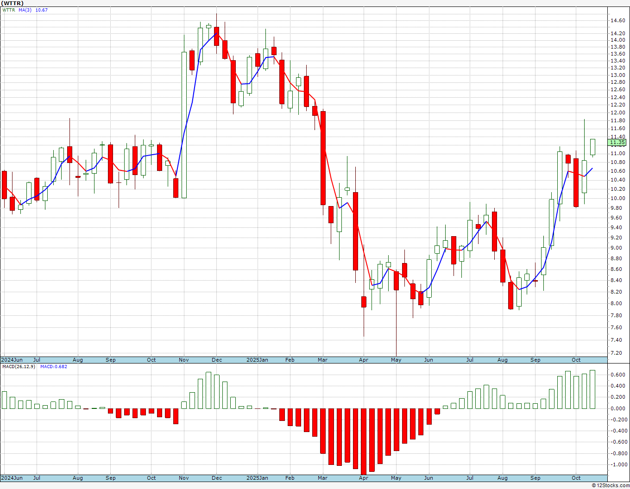Click Nov on the price chart time axis

pos(184,360)
